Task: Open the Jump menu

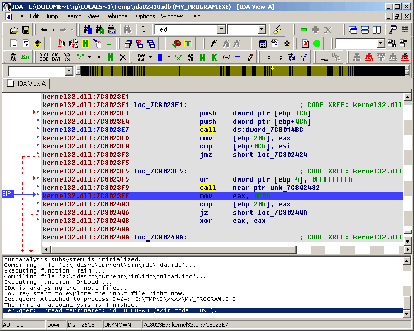Action: 51,16
